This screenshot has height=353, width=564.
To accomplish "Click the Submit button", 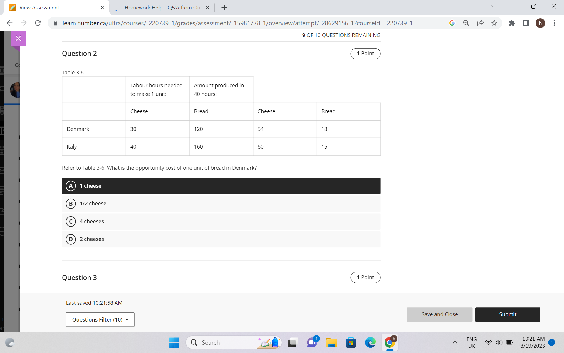I will [508, 314].
